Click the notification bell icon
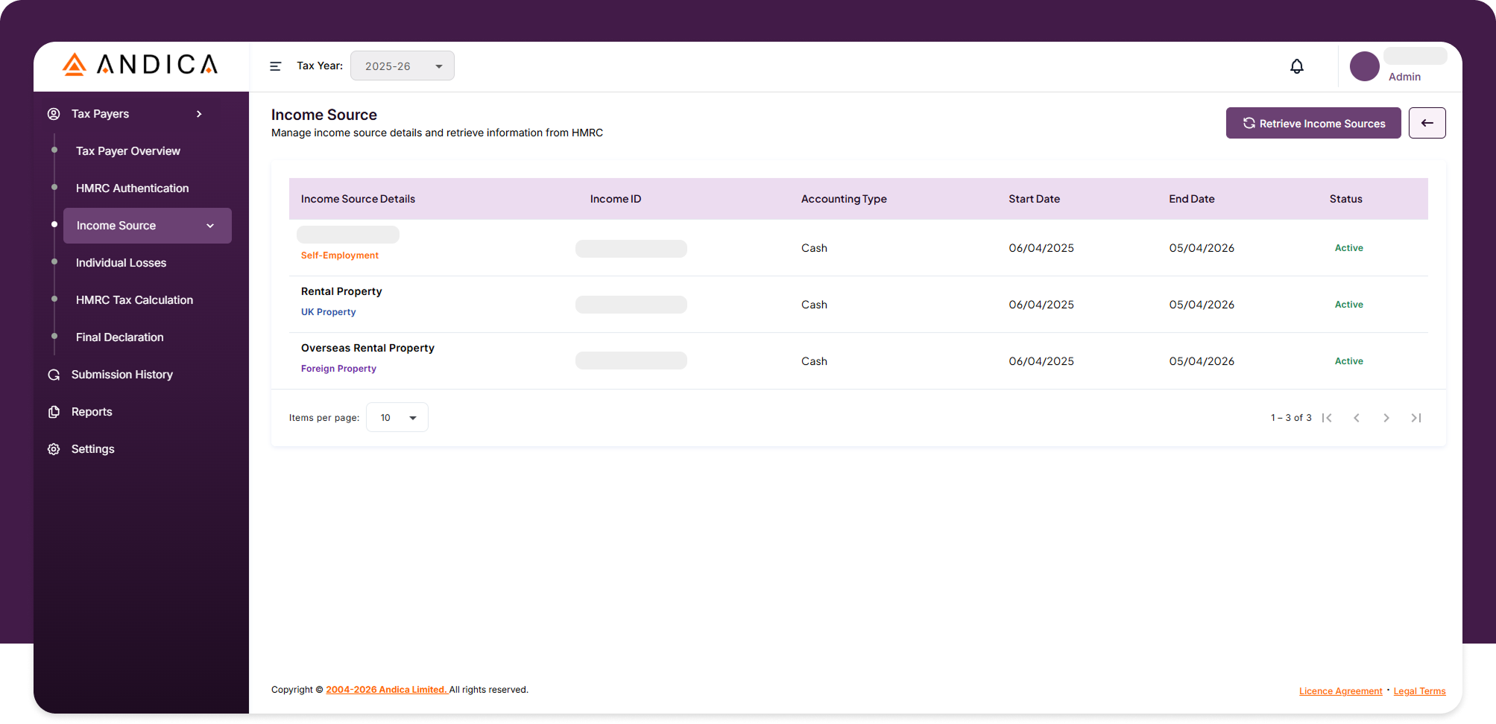The width and height of the screenshot is (1496, 724). coord(1296,66)
